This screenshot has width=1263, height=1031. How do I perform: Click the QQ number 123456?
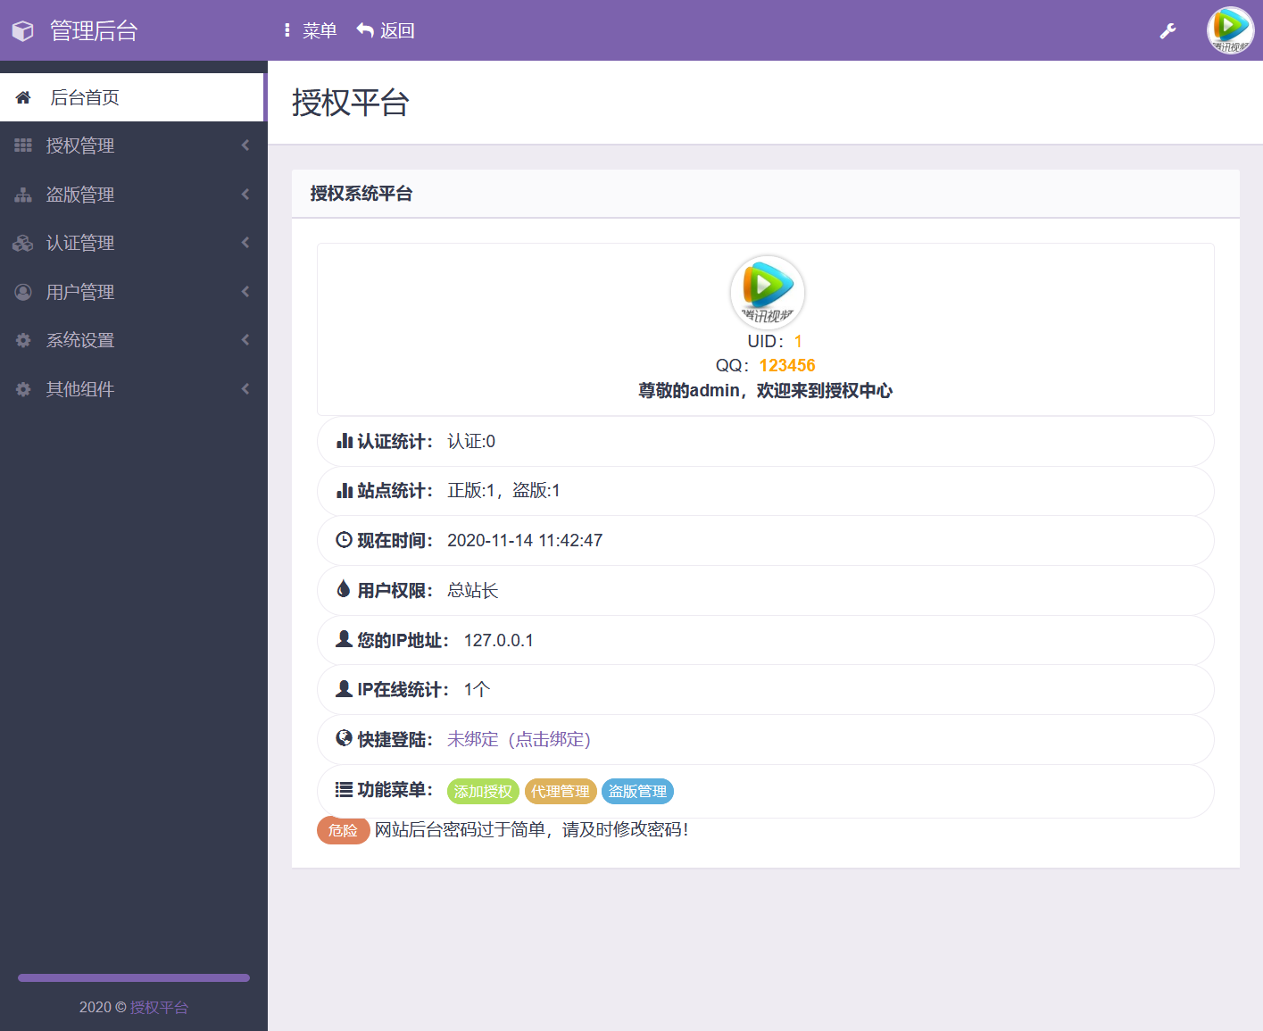click(x=786, y=364)
